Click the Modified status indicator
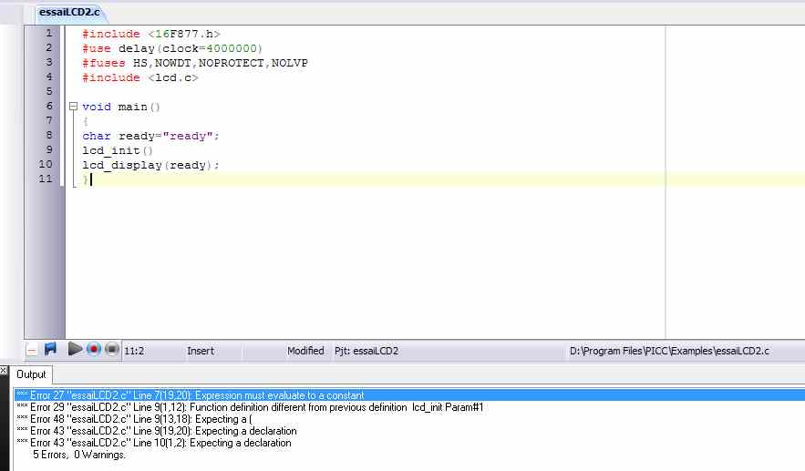 (305, 351)
